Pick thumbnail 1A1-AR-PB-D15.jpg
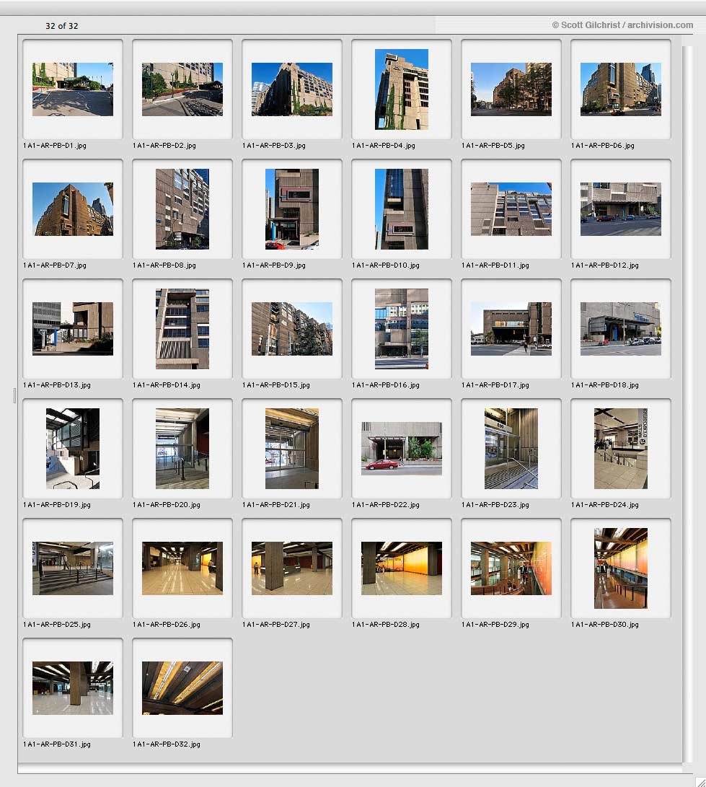Viewport: 706px width, 787px height. (292, 329)
